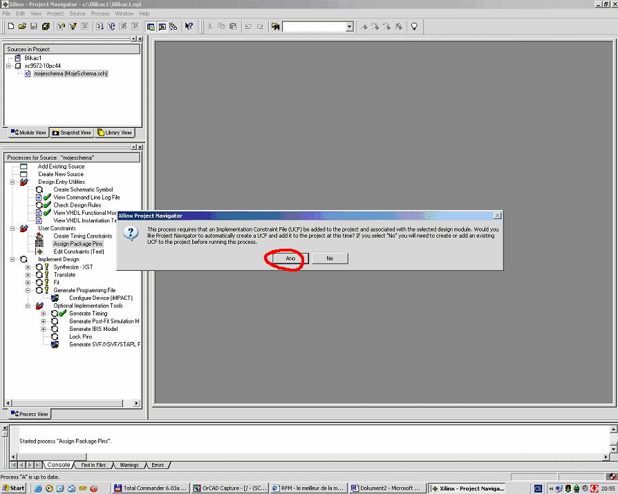Viewport: 618px width, 494px height.
Task: Collapse the Implement Design group
Action: click(x=12, y=259)
